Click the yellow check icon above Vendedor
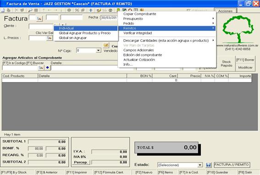Image resolution: width=260 pixels, height=175 pixels. (106, 45)
